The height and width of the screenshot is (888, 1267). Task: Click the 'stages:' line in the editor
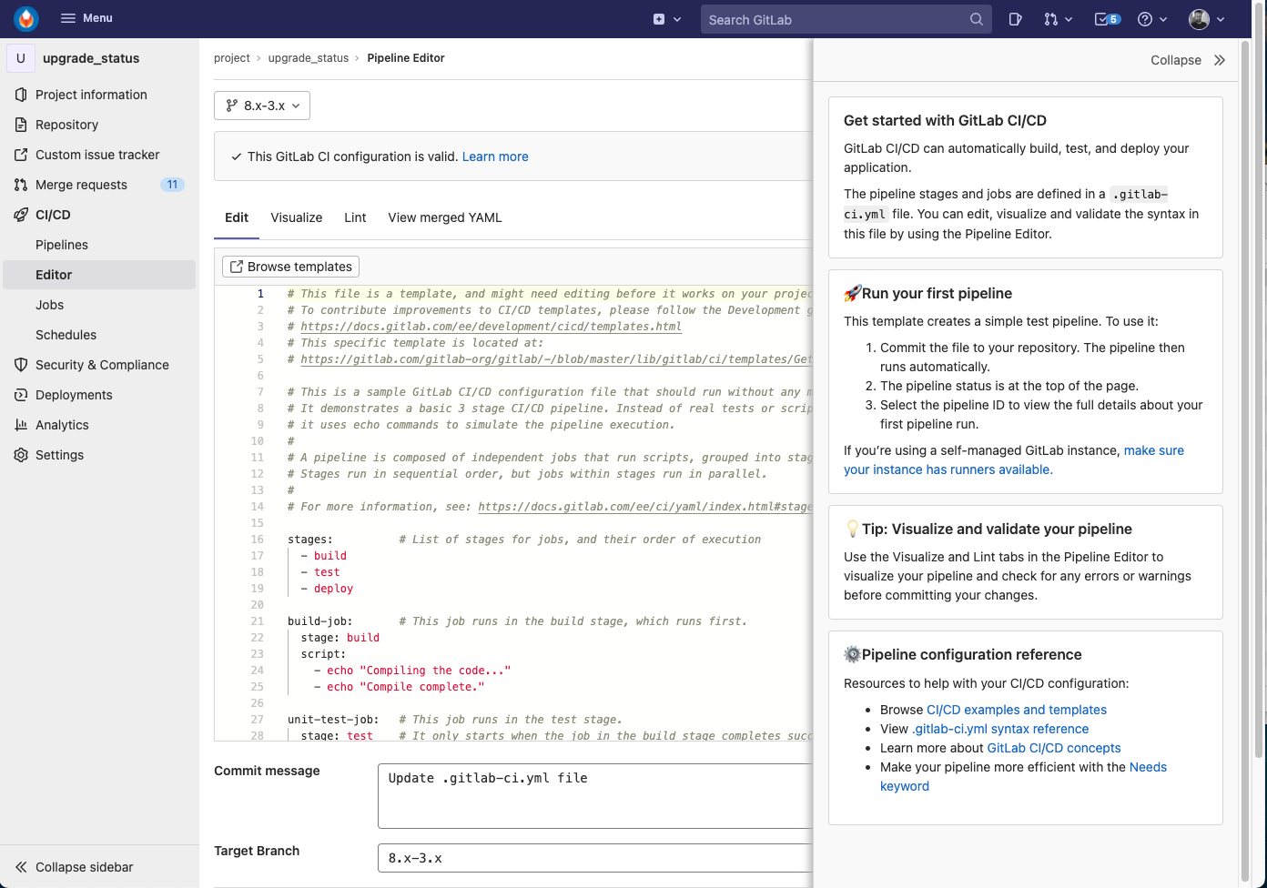[x=310, y=540]
